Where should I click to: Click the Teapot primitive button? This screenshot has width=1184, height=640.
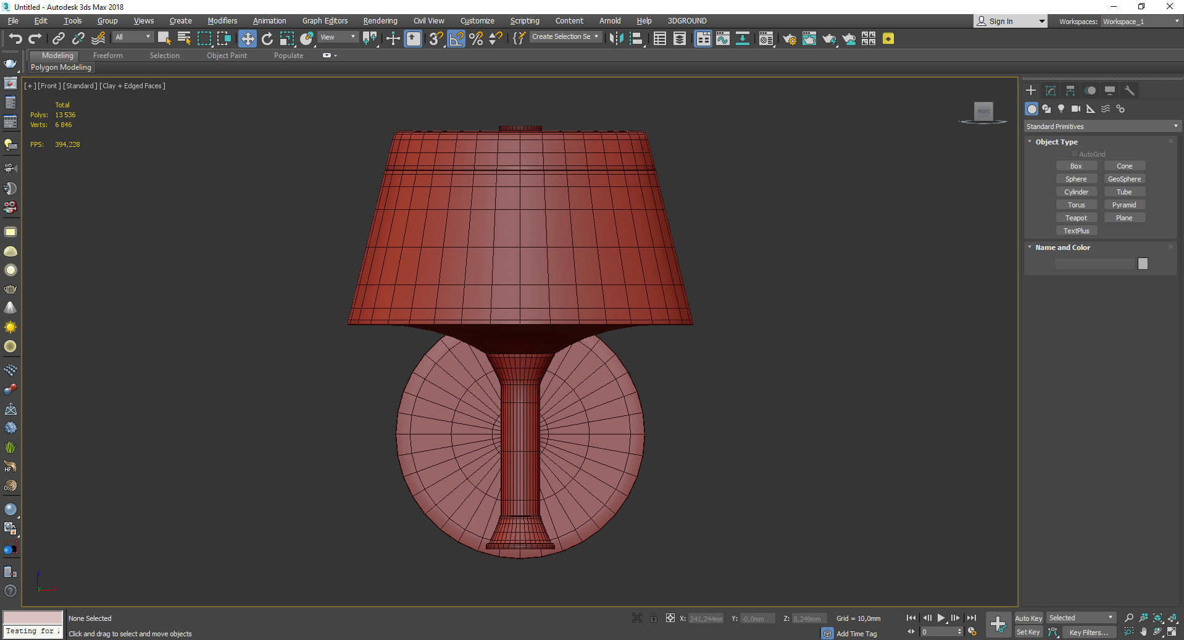[1076, 218]
